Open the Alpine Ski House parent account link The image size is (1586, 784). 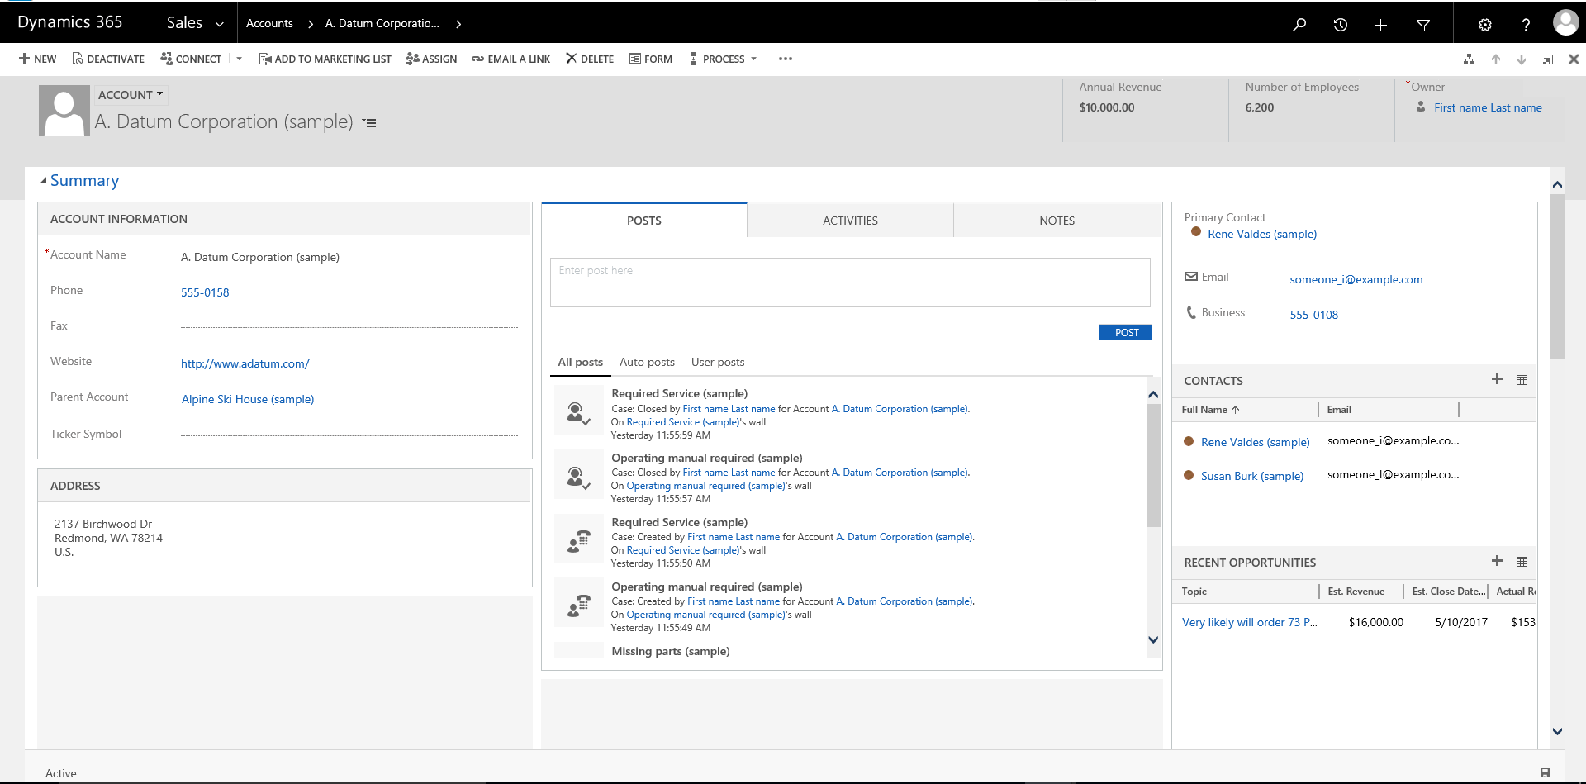247,399
